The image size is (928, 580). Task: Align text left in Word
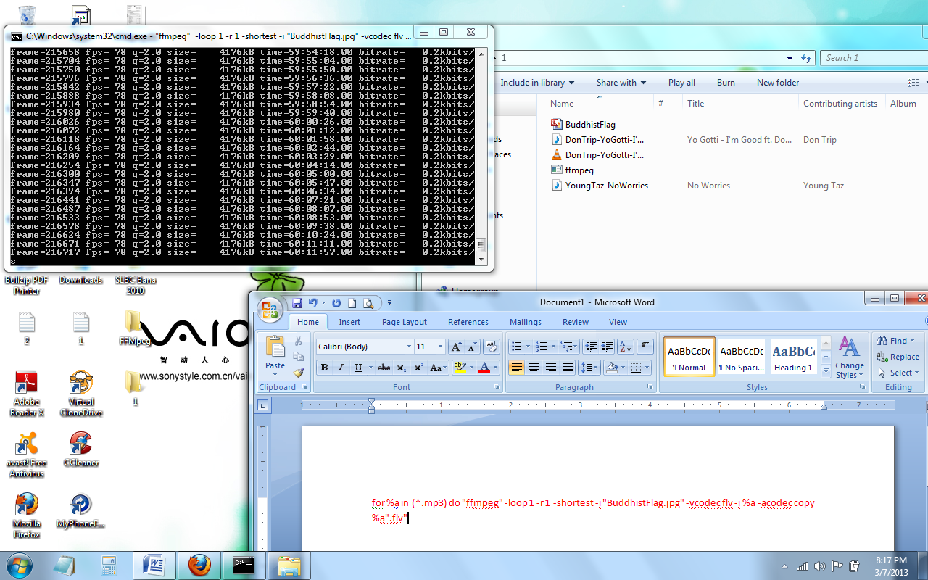tap(516, 368)
